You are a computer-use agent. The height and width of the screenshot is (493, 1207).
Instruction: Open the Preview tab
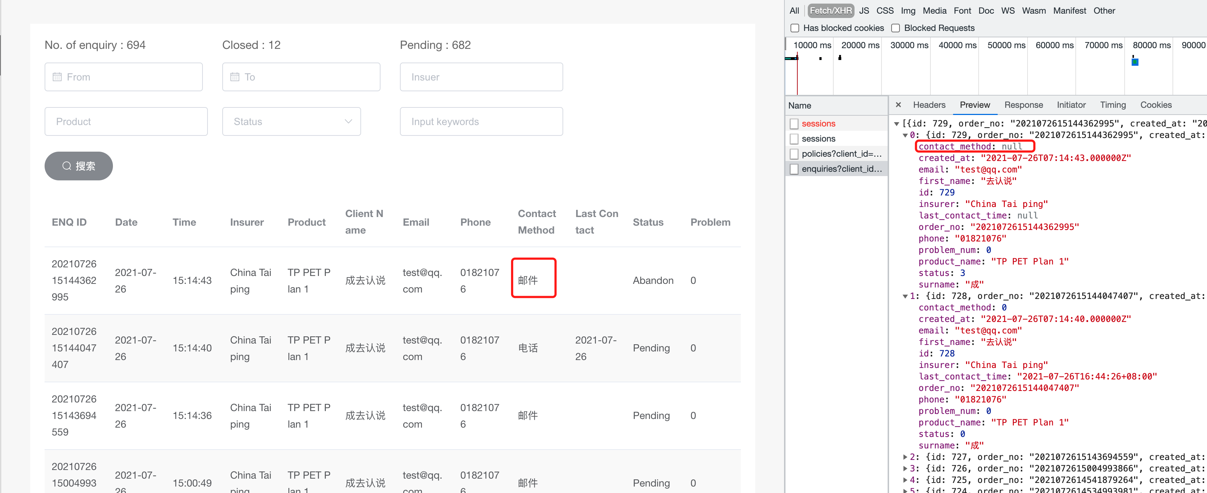click(x=975, y=105)
